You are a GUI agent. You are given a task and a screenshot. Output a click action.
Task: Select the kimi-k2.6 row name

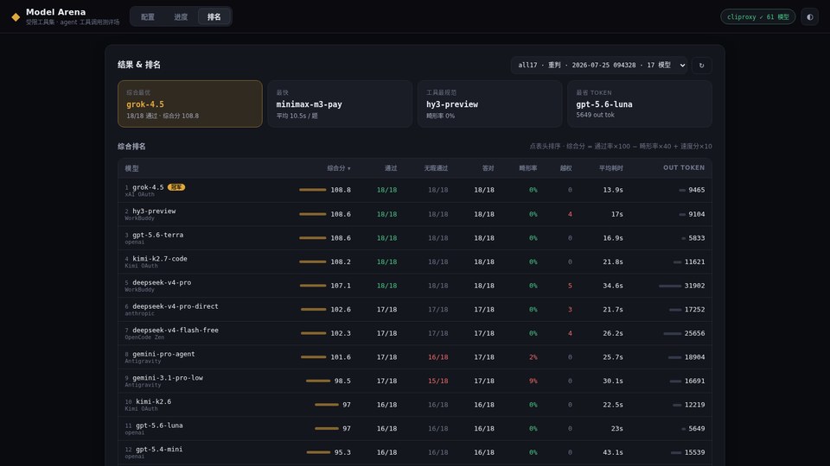pos(154,401)
